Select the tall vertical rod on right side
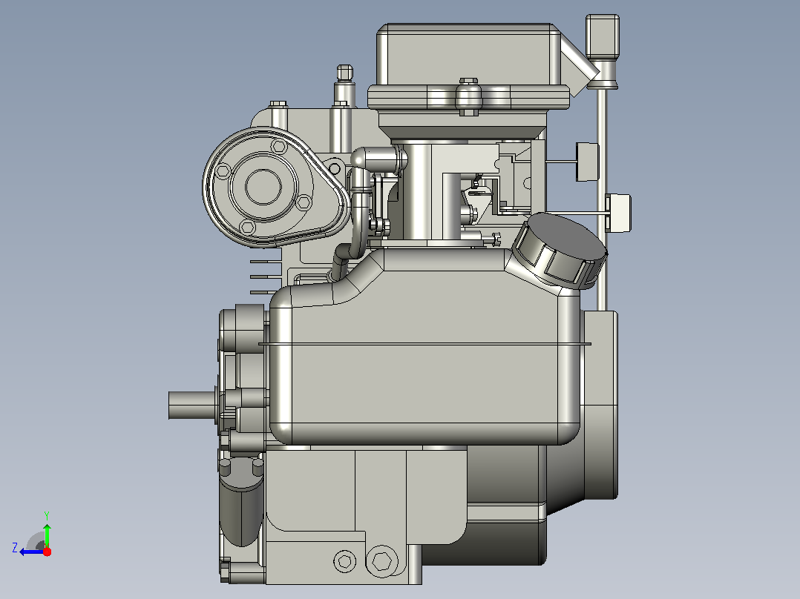This screenshot has height=599, width=800. (x=602, y=199)
